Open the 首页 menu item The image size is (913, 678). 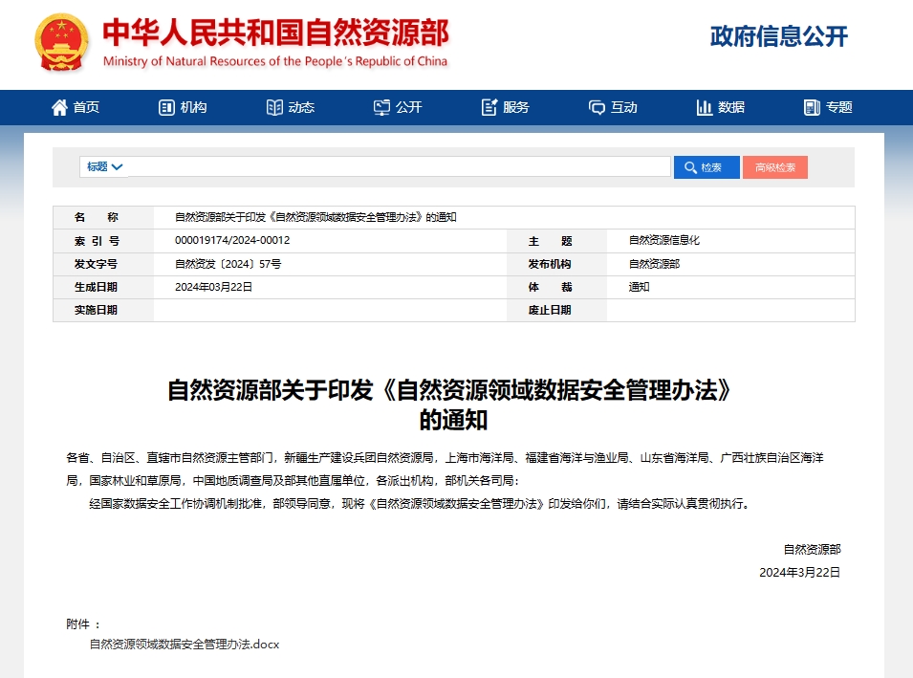click(86, 107)
